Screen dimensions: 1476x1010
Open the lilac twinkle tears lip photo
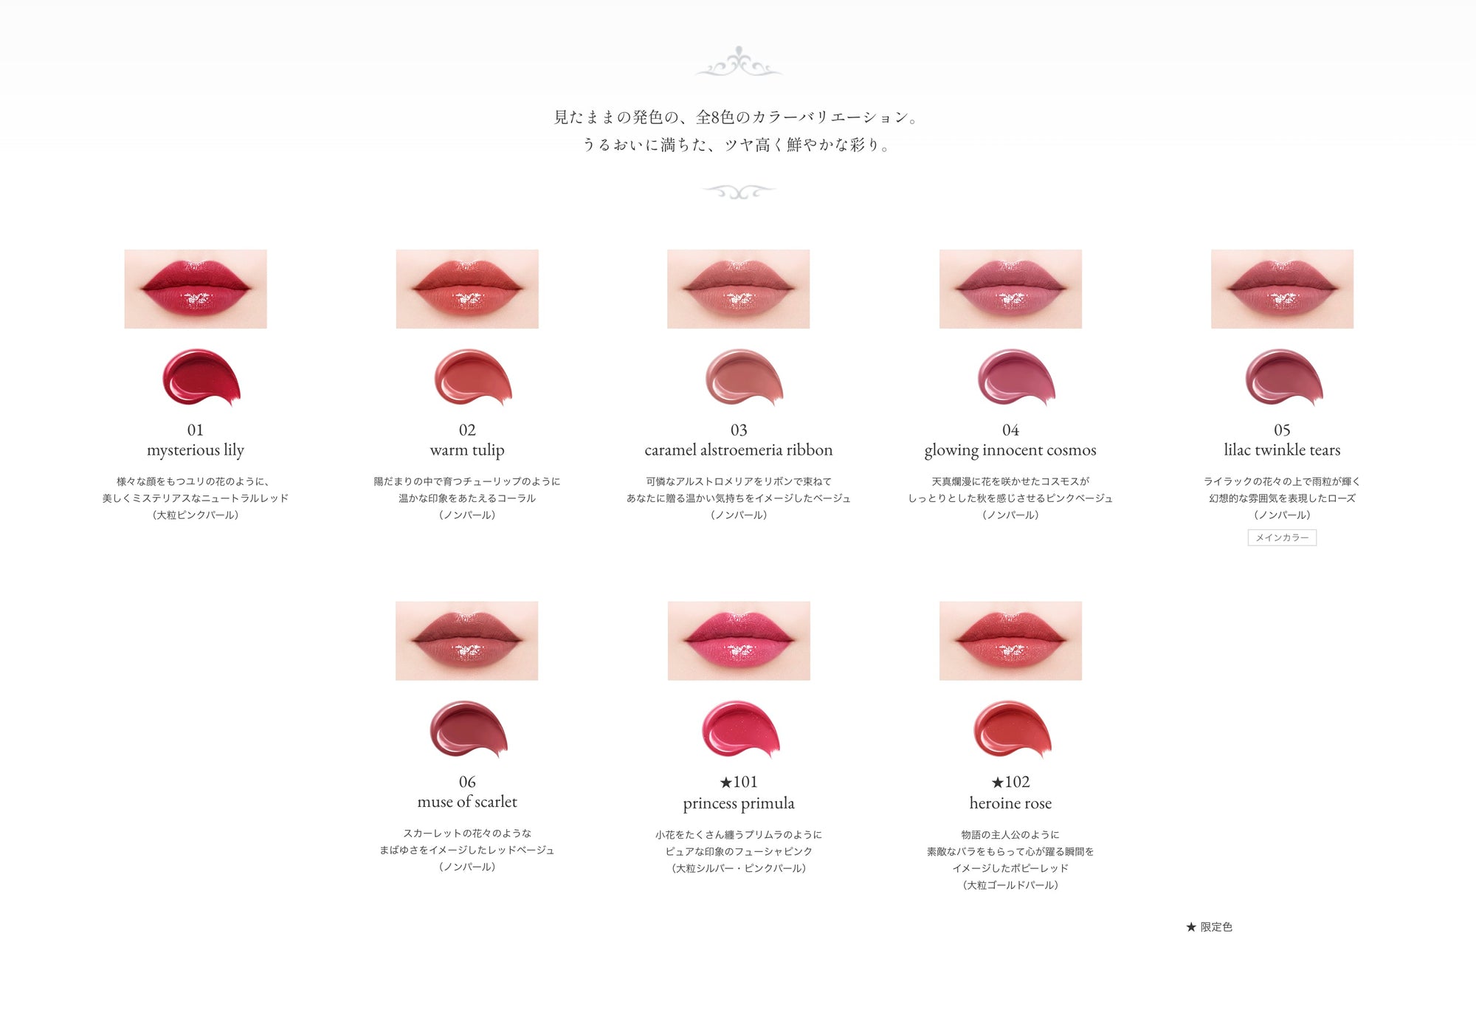[1282, 289]
